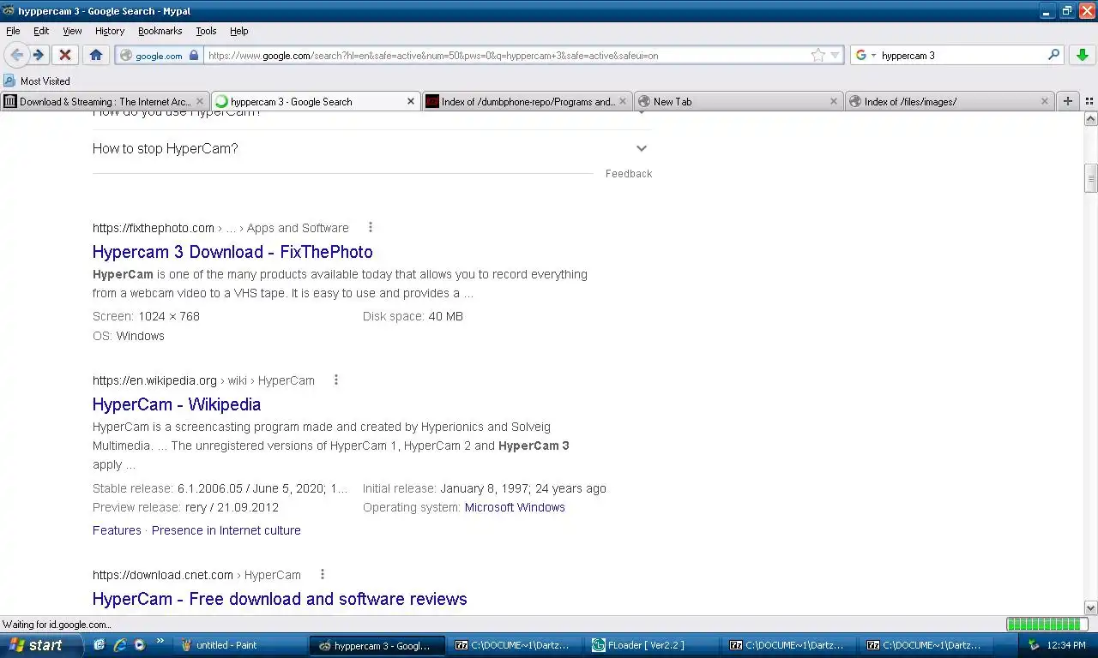Open the Windows Start menu

point(41,645)
